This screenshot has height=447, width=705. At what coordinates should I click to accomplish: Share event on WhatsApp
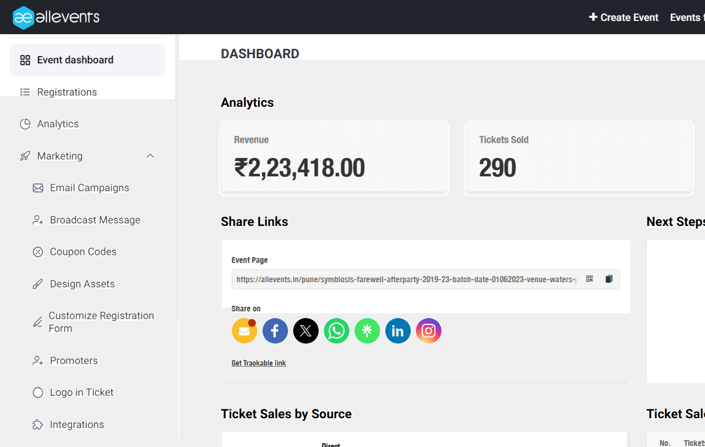click(336, 331)
